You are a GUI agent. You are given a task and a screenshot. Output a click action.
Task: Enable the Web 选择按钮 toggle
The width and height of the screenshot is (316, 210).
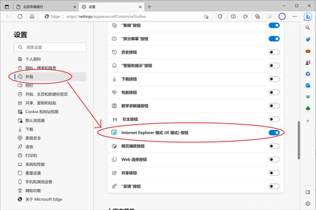tap(274, 159)
